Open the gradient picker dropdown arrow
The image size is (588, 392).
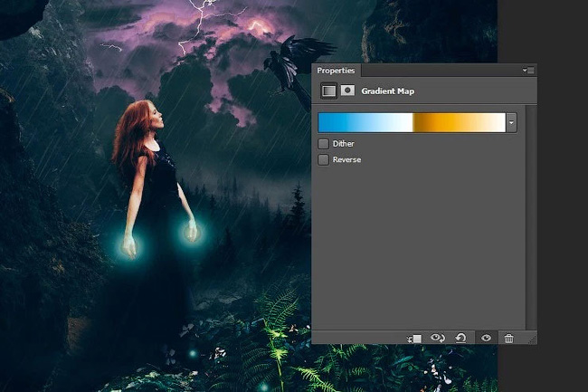[511, 122]
